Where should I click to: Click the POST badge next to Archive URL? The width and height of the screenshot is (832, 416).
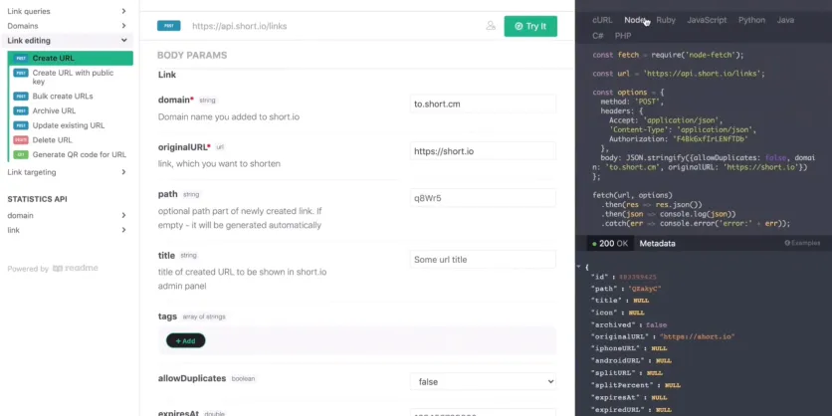tap(20, 111)
